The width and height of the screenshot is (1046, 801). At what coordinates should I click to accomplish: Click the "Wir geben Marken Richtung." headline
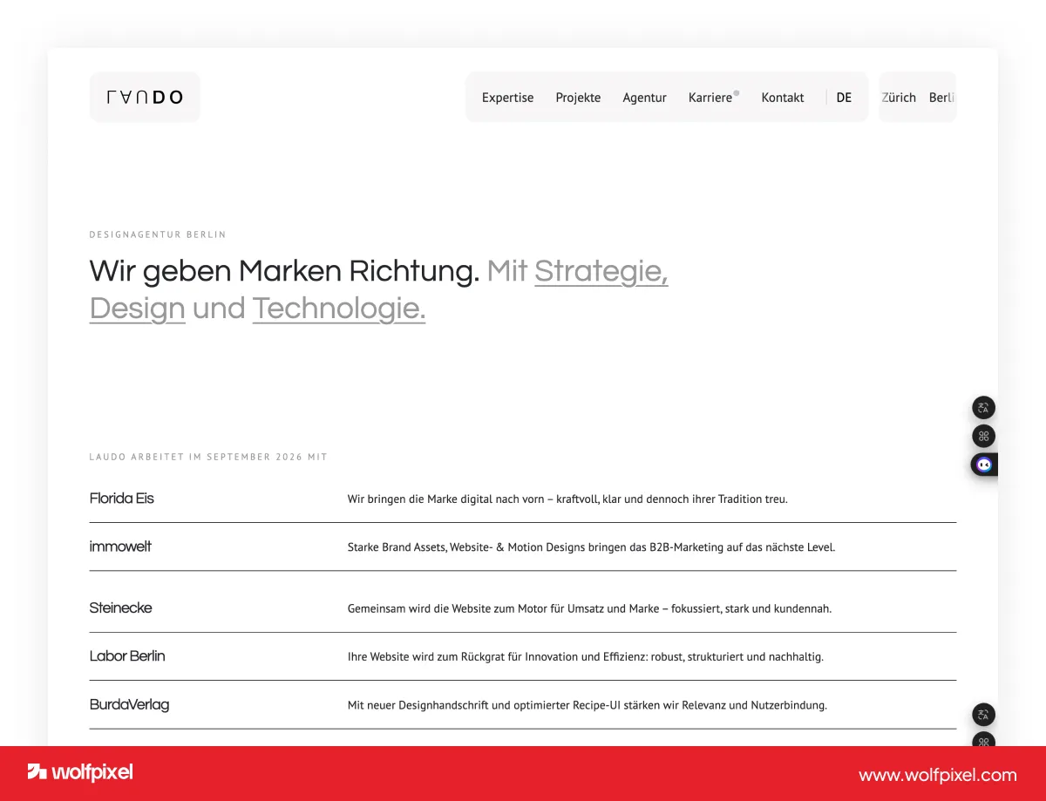[284, 271]
